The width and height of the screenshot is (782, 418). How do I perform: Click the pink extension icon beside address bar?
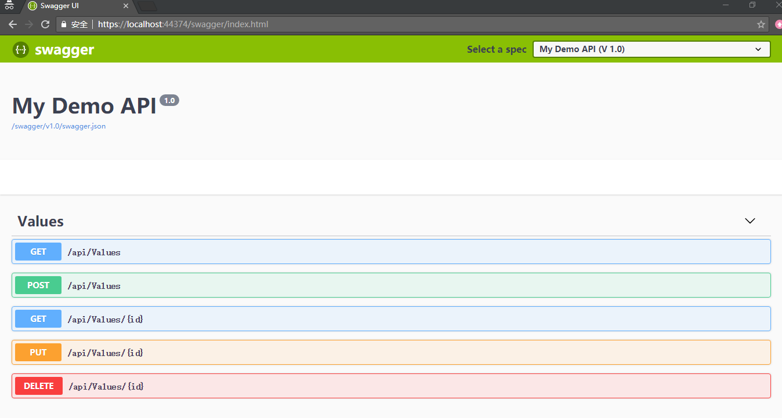tap(779, 24)
